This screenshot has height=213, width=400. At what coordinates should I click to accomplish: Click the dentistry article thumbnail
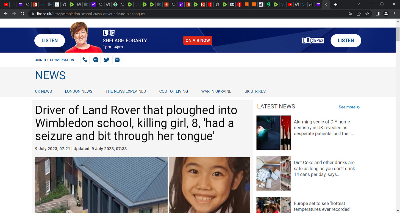pos(273,133)
